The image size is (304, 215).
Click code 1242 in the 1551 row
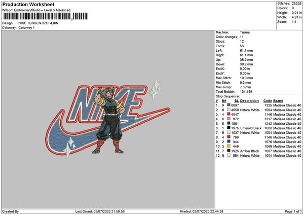pos(268,124)
